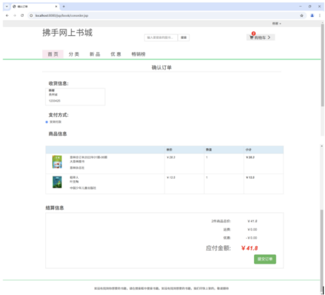Close the 确认订单 browser tab
This screenshot has width=325, height=295.
click(x=56, y=6)
